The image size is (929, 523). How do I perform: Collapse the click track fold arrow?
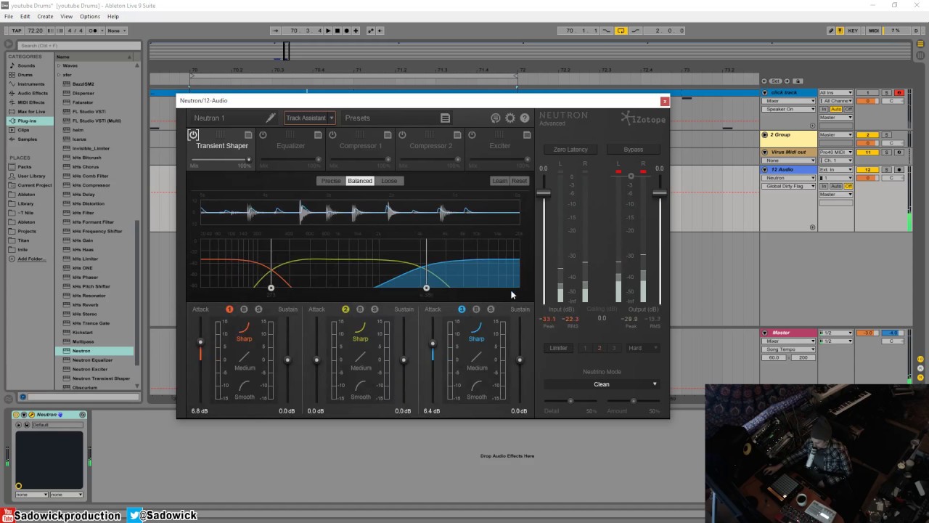coord(764,93)
